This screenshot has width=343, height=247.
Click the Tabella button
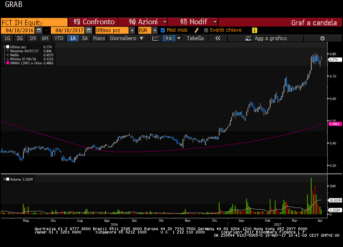coord(195,38)
